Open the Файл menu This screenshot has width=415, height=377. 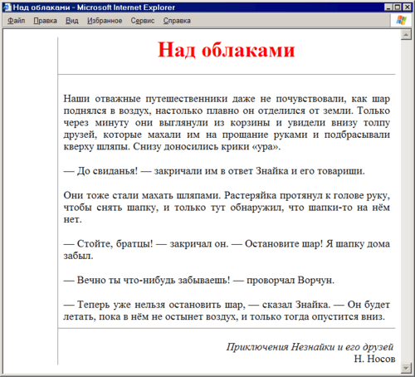17,21
